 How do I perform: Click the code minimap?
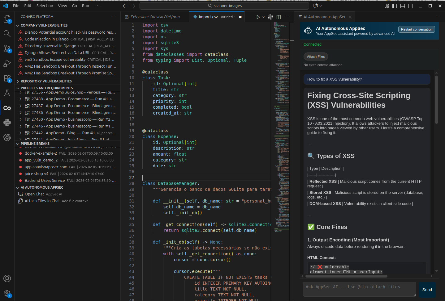point(282,127)
